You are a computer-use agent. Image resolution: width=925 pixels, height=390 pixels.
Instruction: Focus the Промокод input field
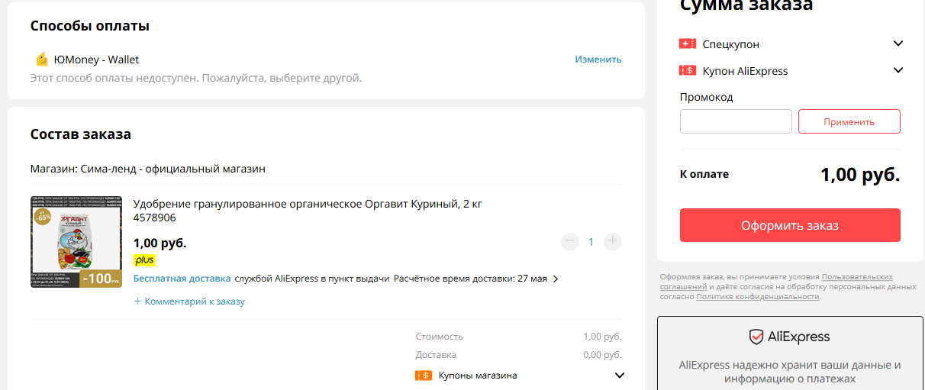(x=736, y=121)
